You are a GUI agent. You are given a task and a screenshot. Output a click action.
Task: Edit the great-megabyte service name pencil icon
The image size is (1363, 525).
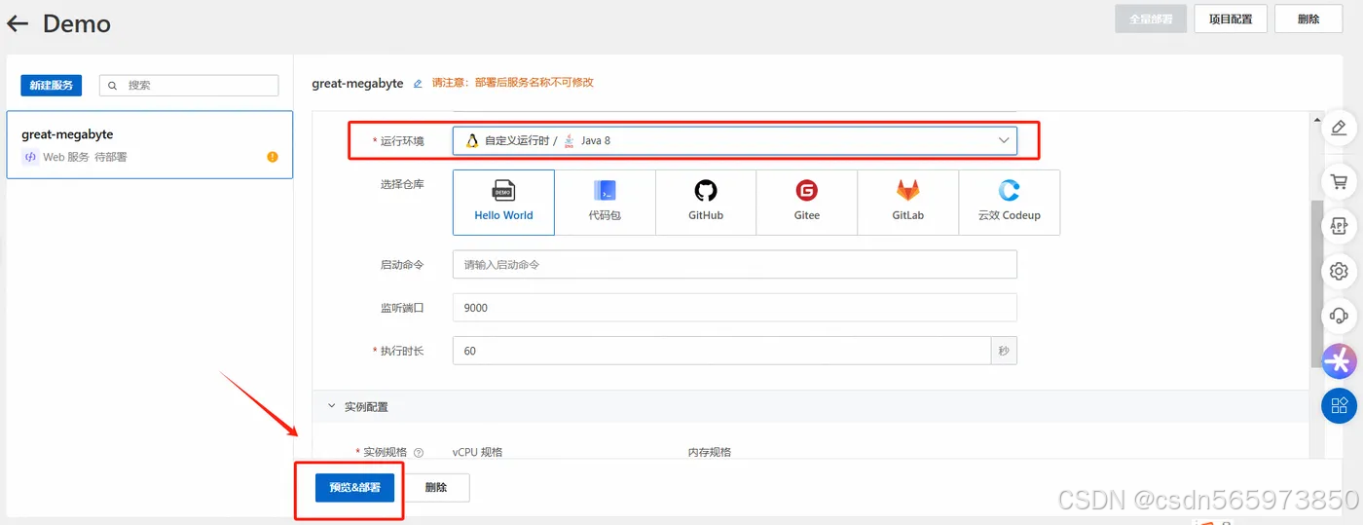418,84
